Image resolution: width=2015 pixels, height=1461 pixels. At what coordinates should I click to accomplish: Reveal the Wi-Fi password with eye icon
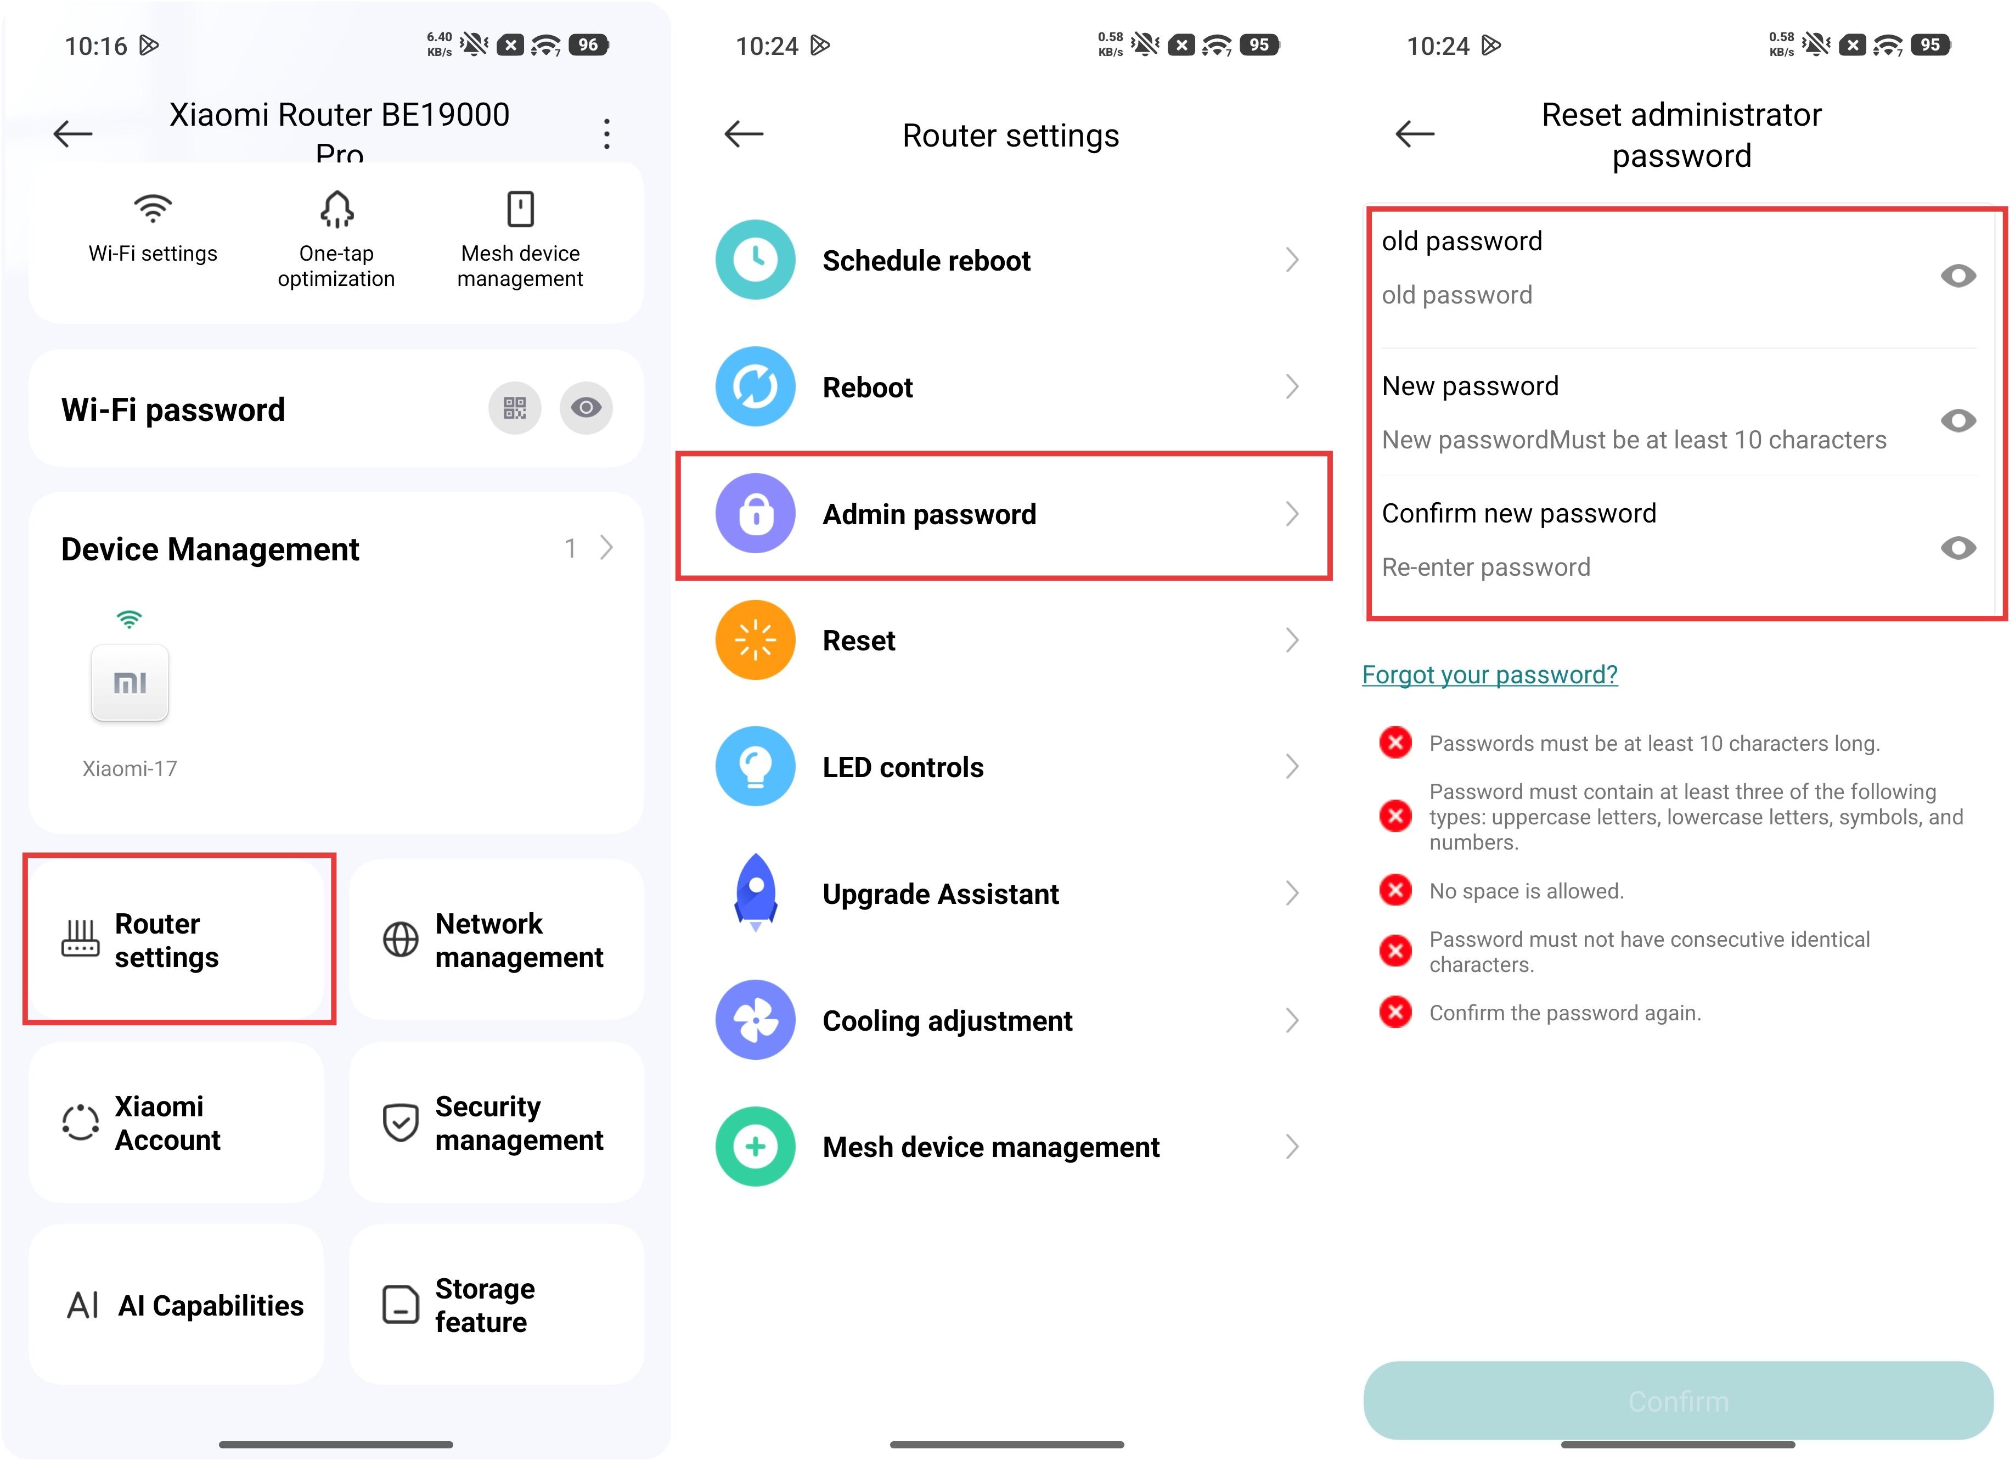(587, 408)
